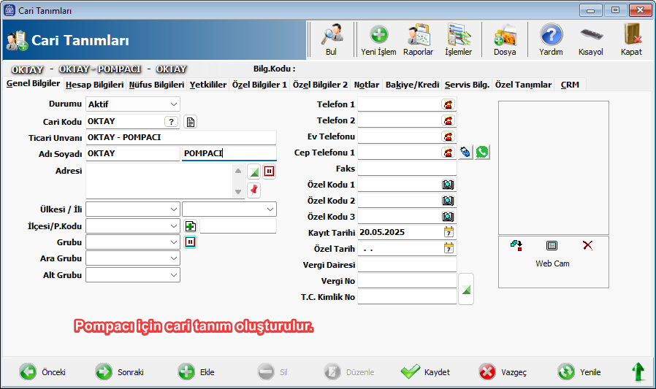Start a Yeni İşlem record
This screenshot has width=656, height=389.
click(x=378, y=39)
